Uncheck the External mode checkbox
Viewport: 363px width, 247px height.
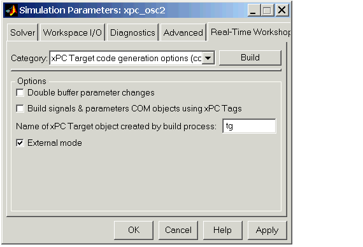[20, 143]
